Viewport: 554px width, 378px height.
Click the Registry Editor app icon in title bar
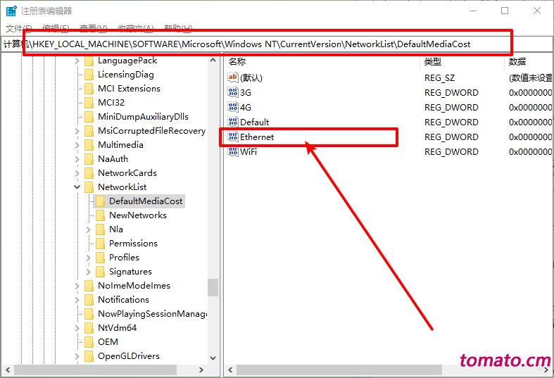pyautogui.click(x=11, y=11)
